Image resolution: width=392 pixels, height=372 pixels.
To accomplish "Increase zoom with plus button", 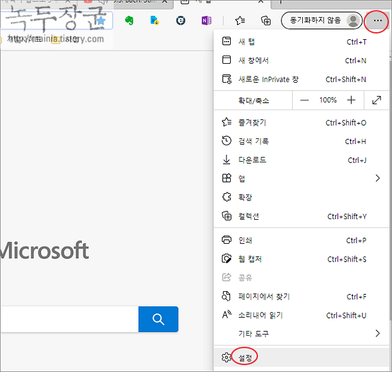I will (351, 100).
